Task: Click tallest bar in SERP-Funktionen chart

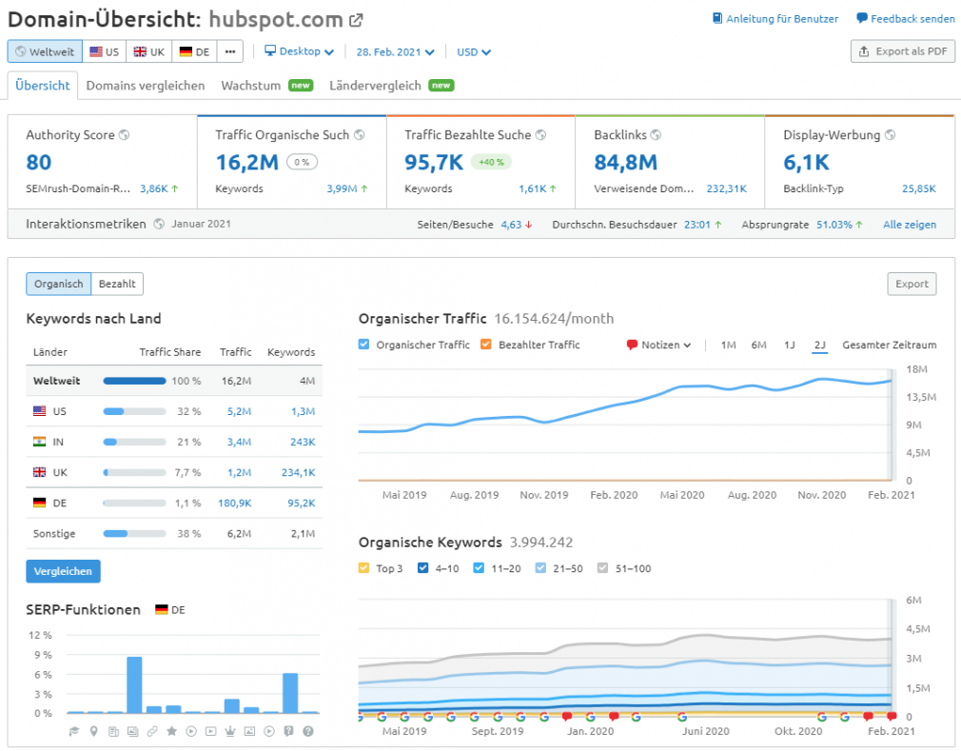Action: tap(134, 684)
